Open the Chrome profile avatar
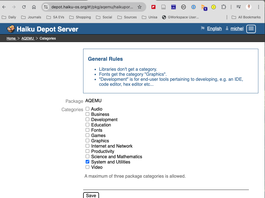Screen dimensions: 265x198 point(249,7)
